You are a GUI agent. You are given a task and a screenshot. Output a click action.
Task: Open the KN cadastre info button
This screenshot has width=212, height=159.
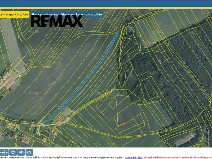pos(29,152)
